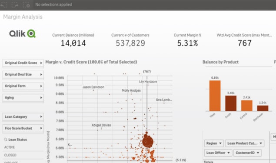Open the Region dropdown

pyautogui.click(x=214, y=143)
